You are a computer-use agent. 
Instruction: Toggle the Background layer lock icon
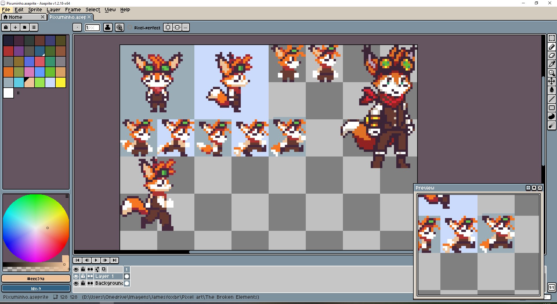tap(83, 283)
